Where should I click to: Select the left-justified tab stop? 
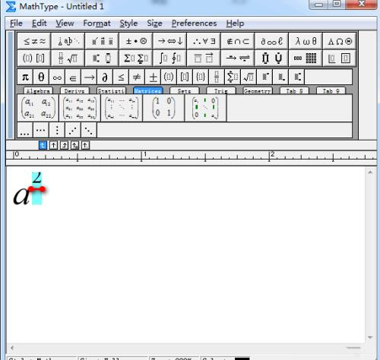pyautogui.click(x=43, y=145)
